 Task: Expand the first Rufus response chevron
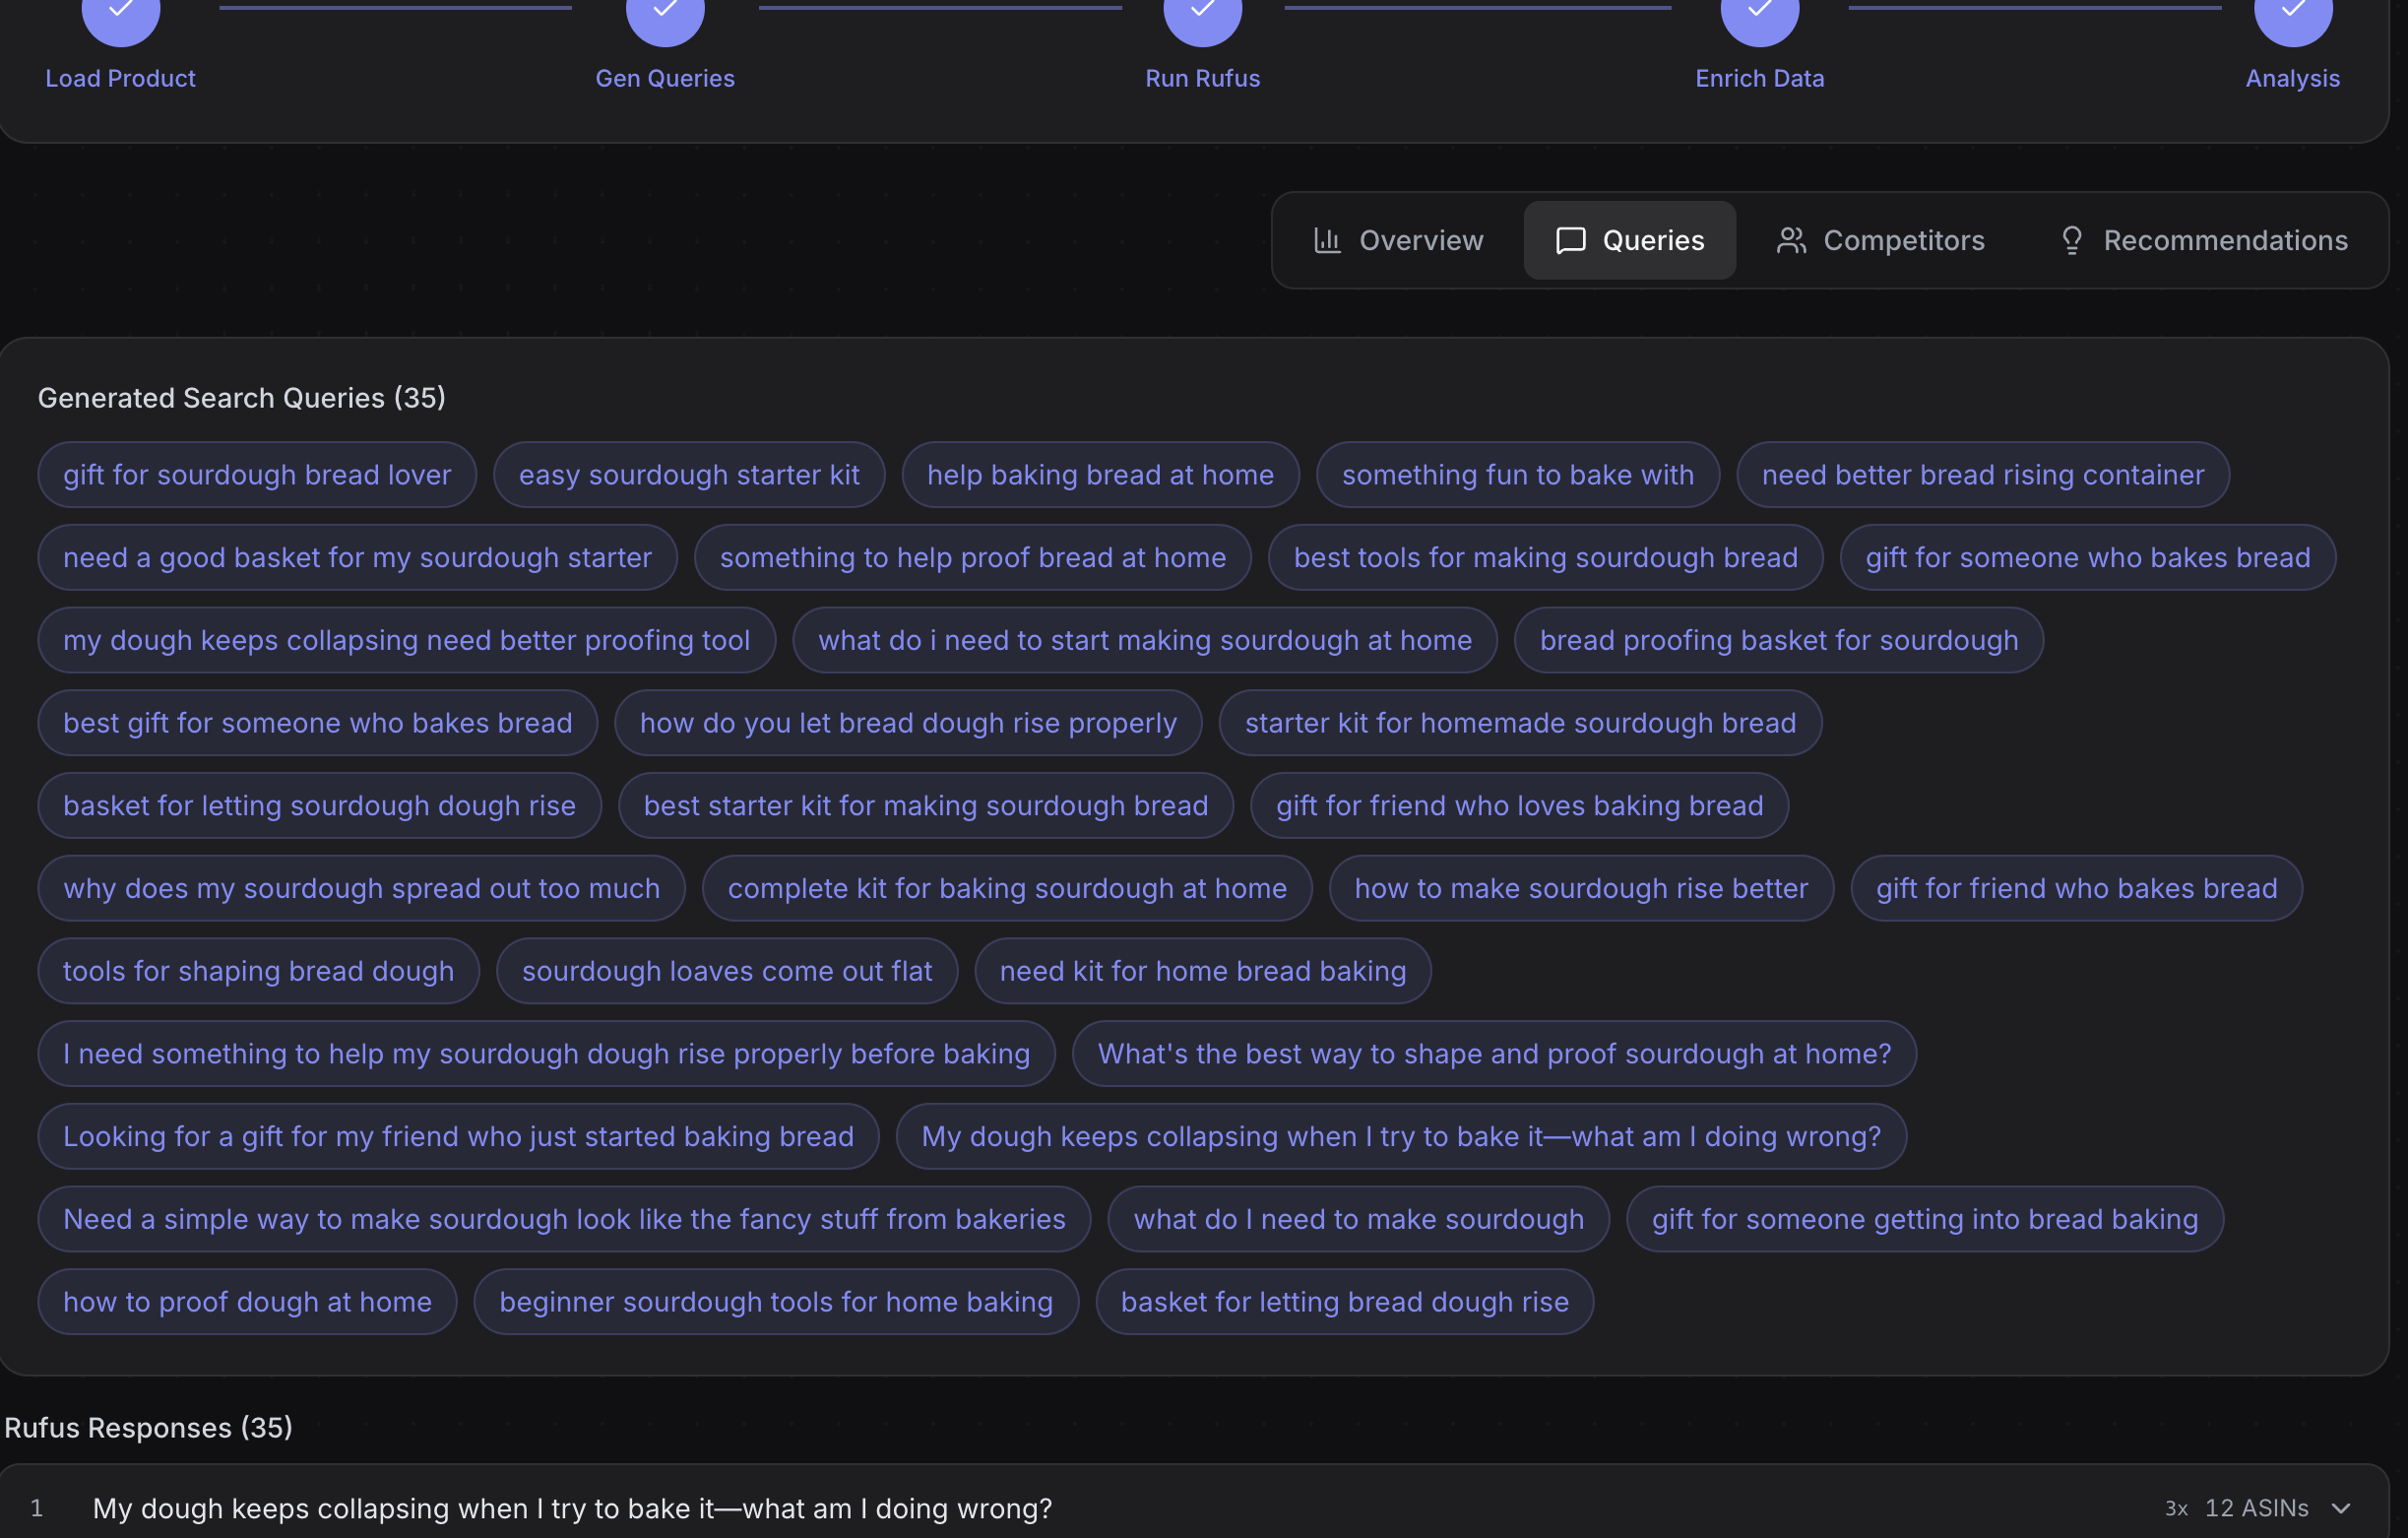[2340, 1508]
